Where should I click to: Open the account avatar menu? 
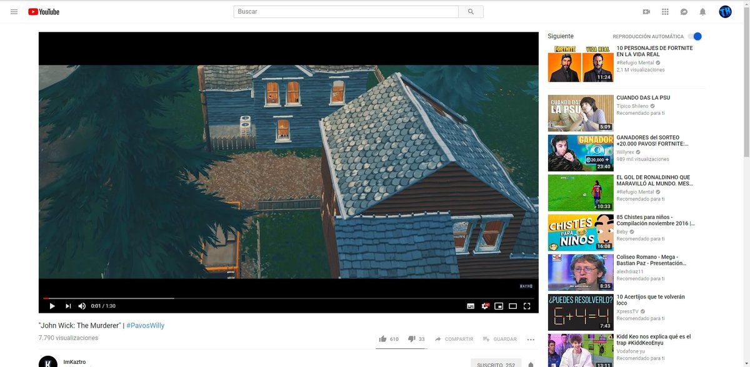(725, 12)
